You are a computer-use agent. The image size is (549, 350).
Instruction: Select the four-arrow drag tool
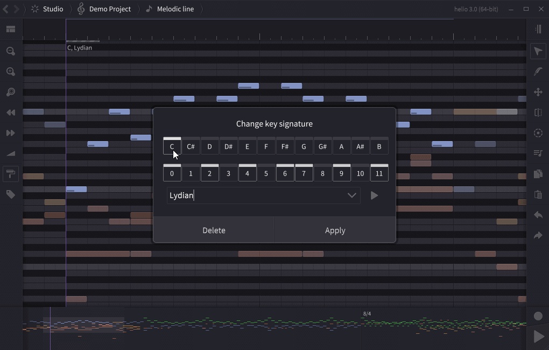click(538, 92)
